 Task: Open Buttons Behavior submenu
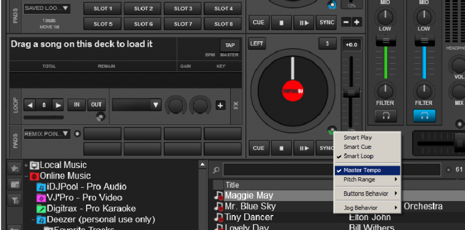pyautogui.click(x=367, y=194)
